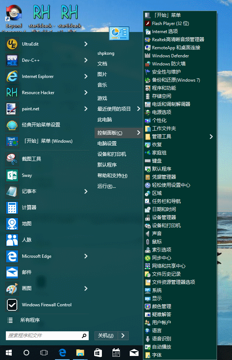Open 「开始」菜单 (Windows) entry
The width and height of the screenshot is (232, 360).
click(47, 141)
